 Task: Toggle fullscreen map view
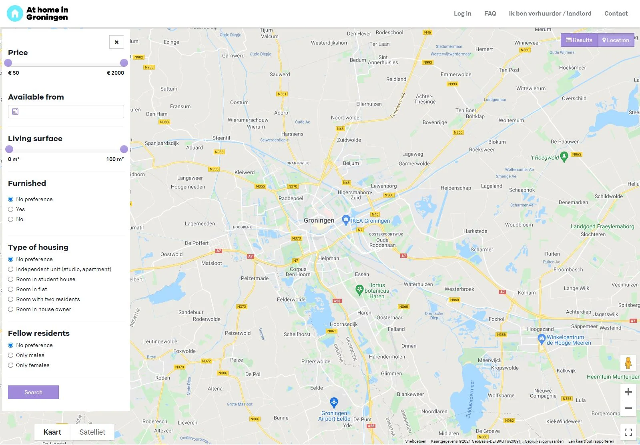pyautogui.click(x=628, y=432)
